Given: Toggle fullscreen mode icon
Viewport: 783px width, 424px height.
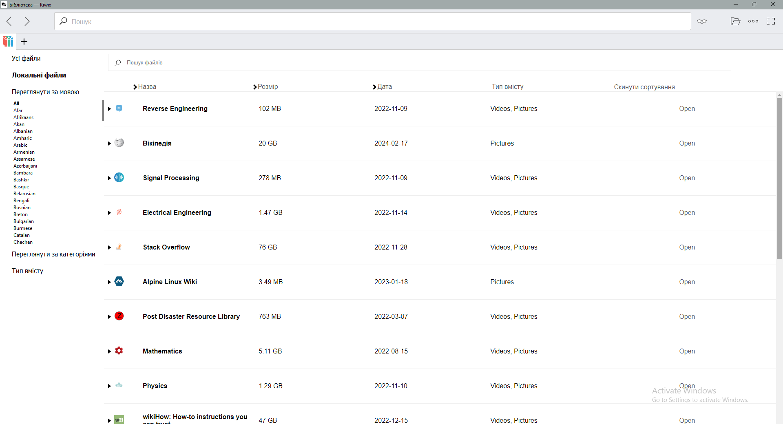Looking at the screenshot, I should pos(771,21).
